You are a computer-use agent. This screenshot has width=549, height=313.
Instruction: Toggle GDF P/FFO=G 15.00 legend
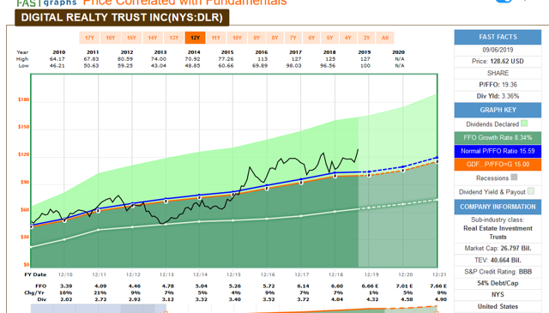pos(498,165)
